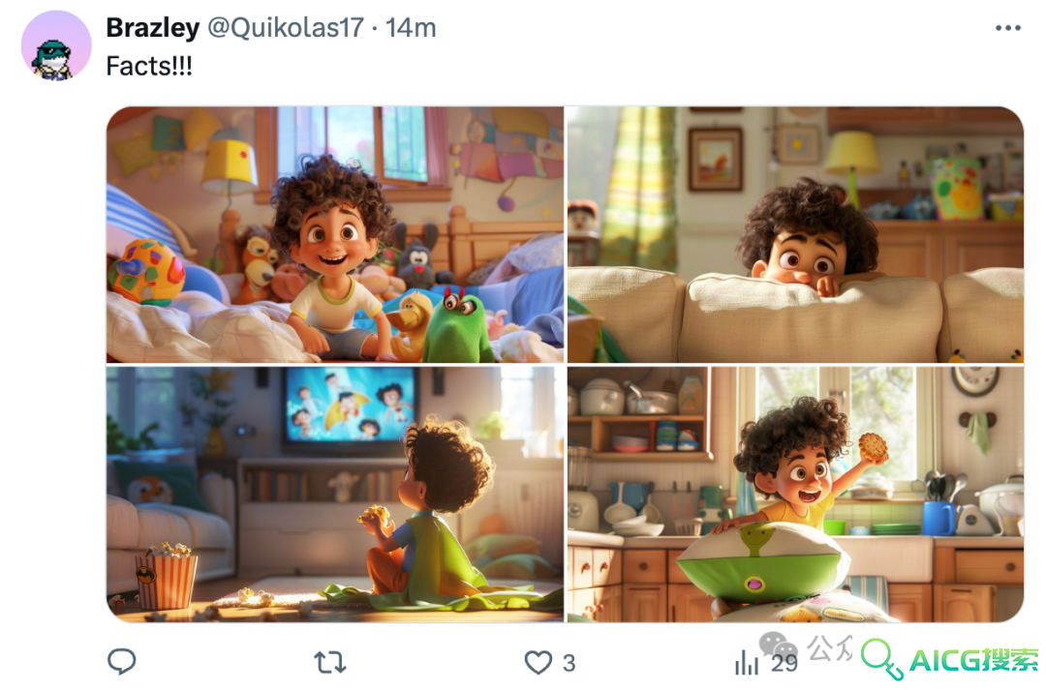The image size is (1046, 690).
Task: Click the like count 3
Action: click(569, 663)
